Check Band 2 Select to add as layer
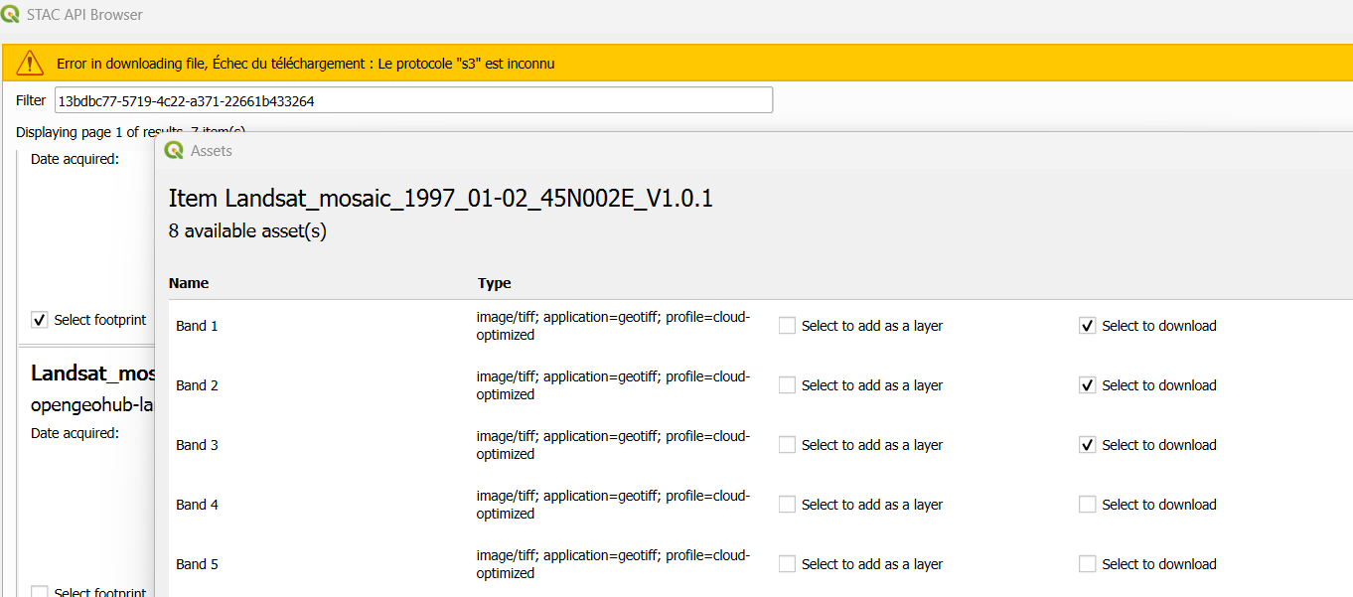 pyautogui.click(x=787, y=385)
